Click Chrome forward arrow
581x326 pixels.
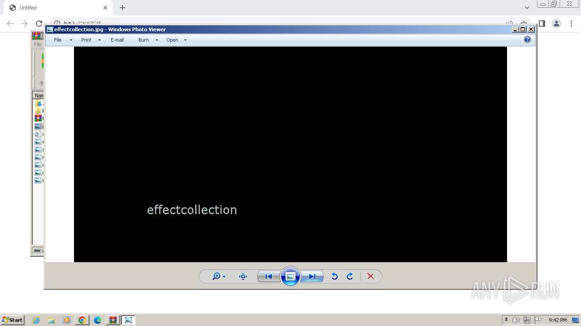point(25,24)
